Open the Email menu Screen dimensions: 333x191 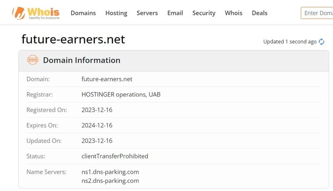(x=175, y=13)
